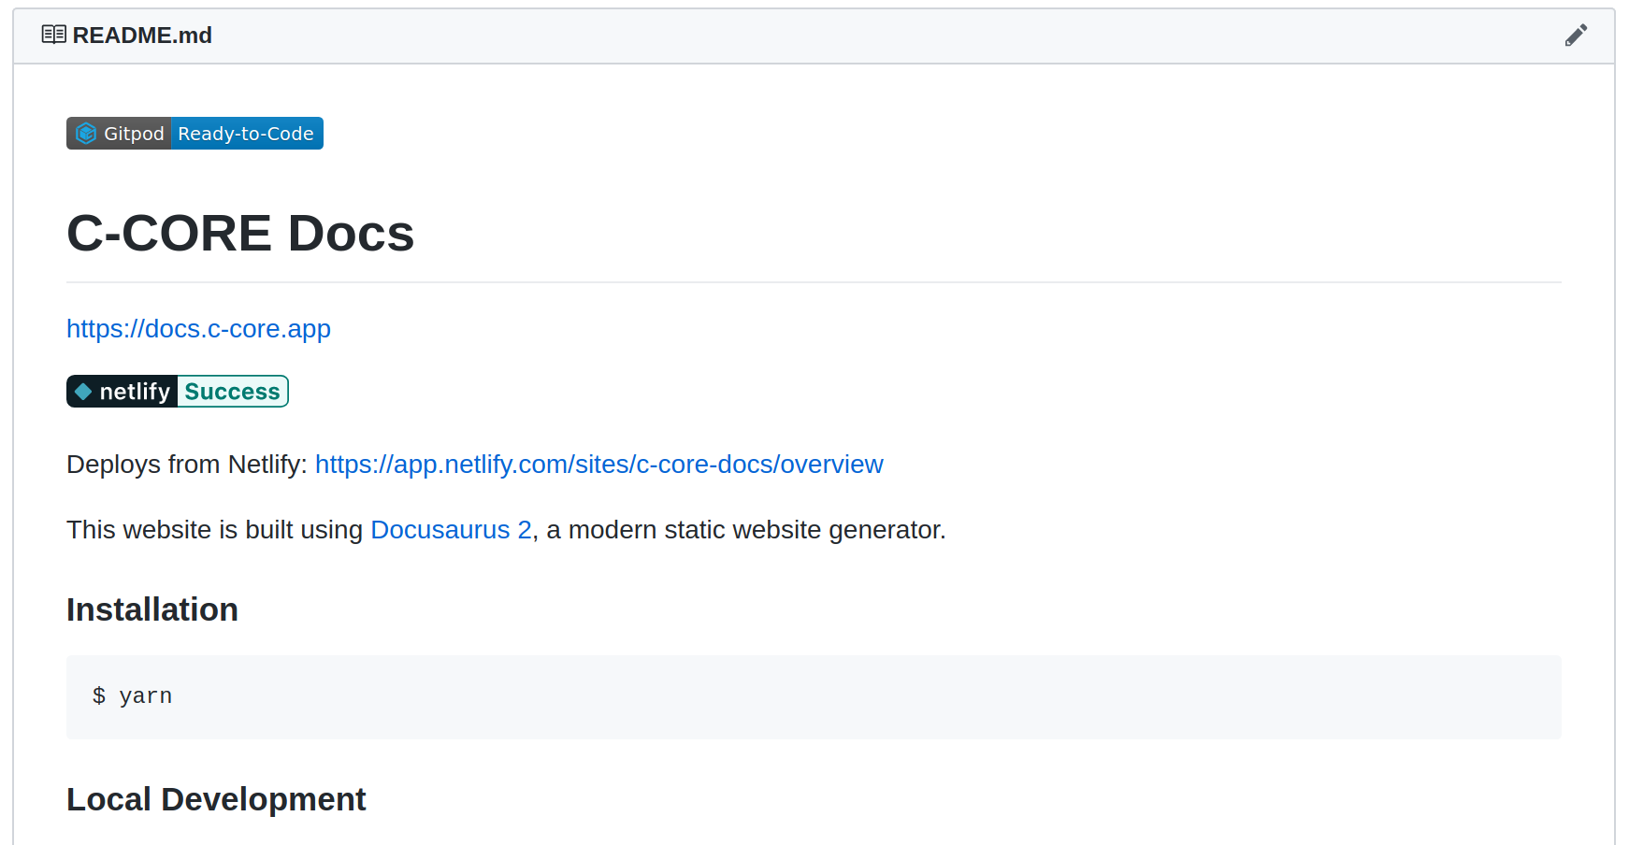The width and height of the screenshot is (1629, 845).
Task: Click the Success label on the Netlify badge
Action: 232,391
